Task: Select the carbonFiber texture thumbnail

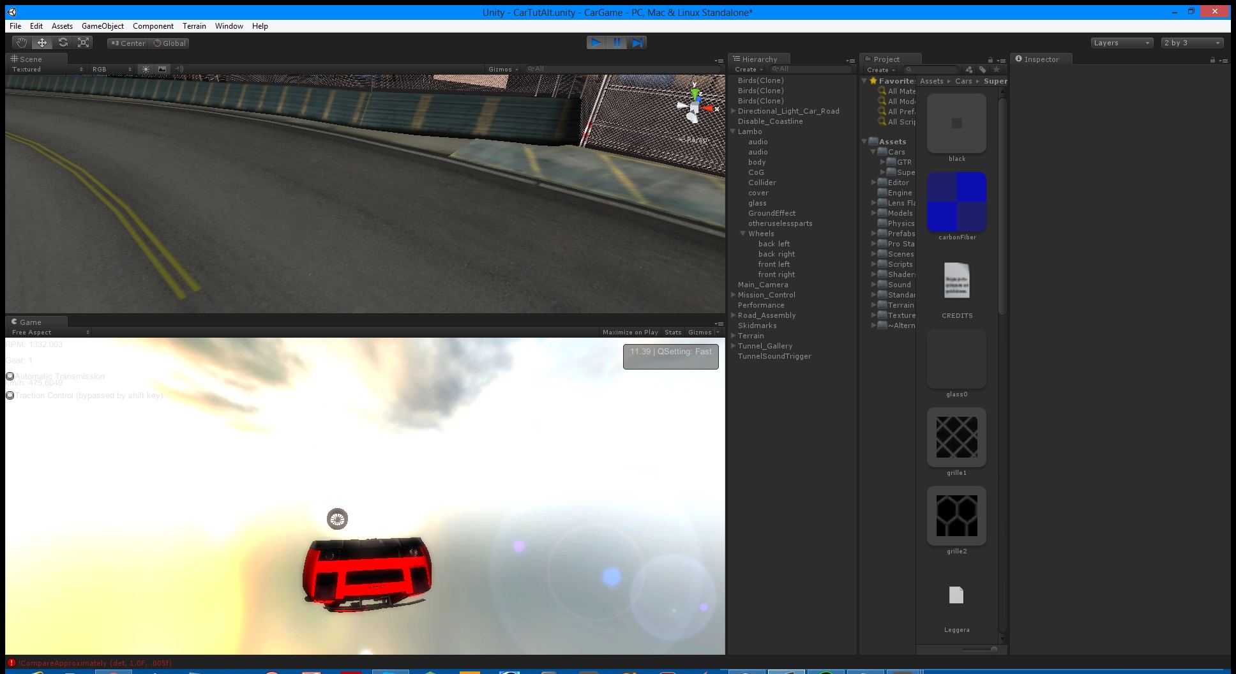Action: [956, 202]
